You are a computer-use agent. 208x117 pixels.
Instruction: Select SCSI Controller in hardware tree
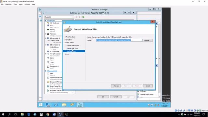(x=54, y=51)
